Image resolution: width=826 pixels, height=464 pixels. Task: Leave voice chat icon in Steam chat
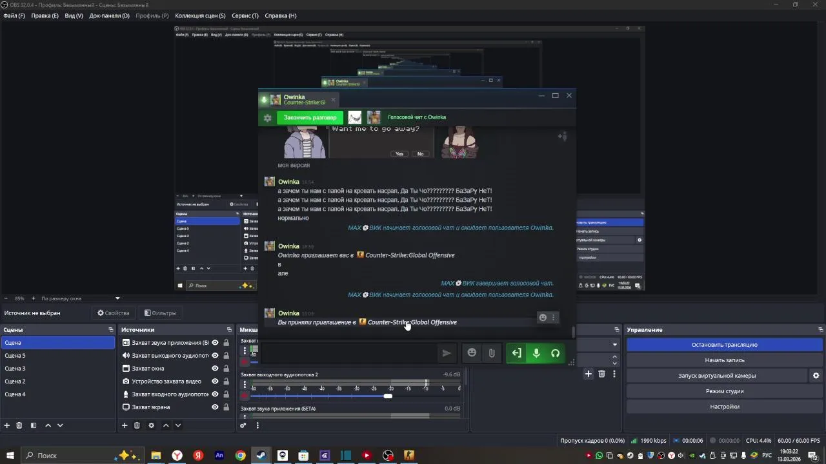click(516, 353)
